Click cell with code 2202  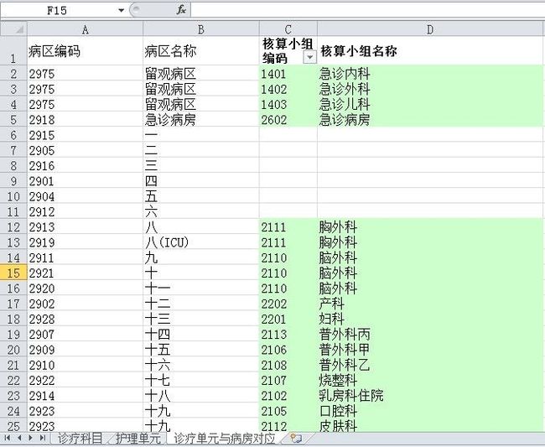click(x=288, y=304)
